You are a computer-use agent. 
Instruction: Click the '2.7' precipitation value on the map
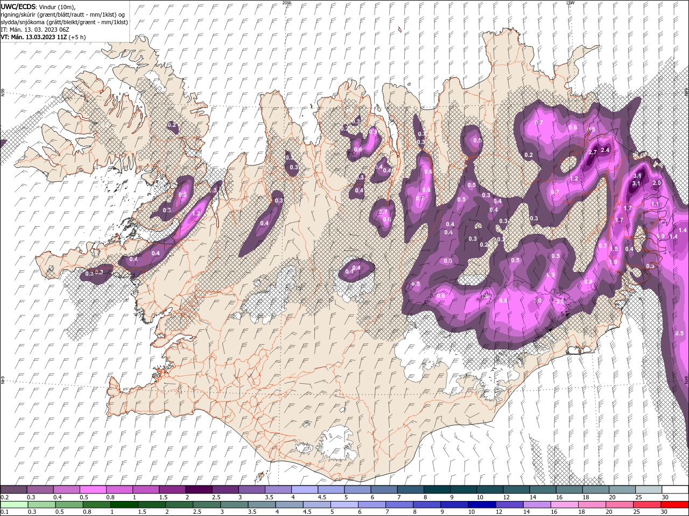coord(593,153)
